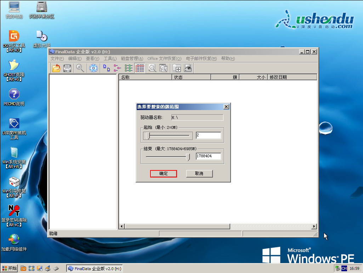
Task: Confirm cluster range with 确定 button
Action: pos(164,174)
